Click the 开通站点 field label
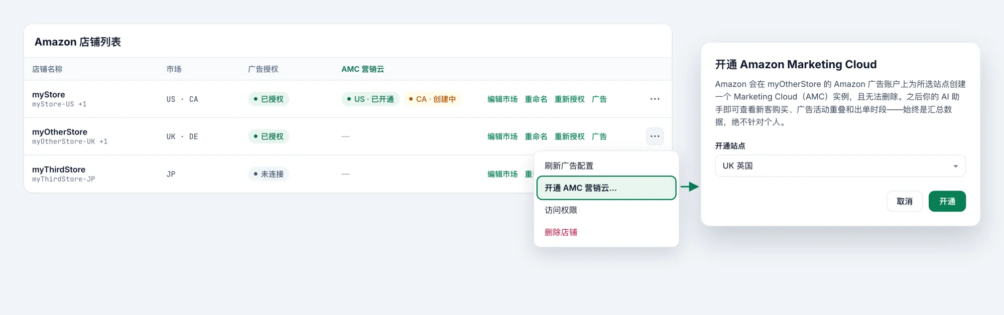The image size is (1004, 315). click(x=730, y=146)
